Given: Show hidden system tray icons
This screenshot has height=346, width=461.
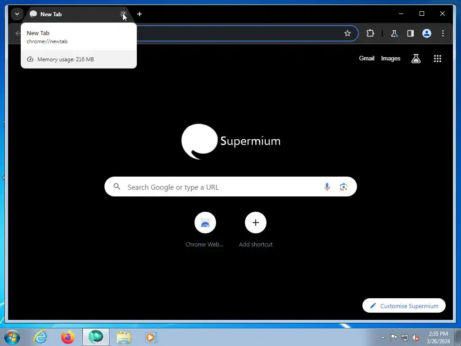Looking at the screenshot, I should click(383, 337).
